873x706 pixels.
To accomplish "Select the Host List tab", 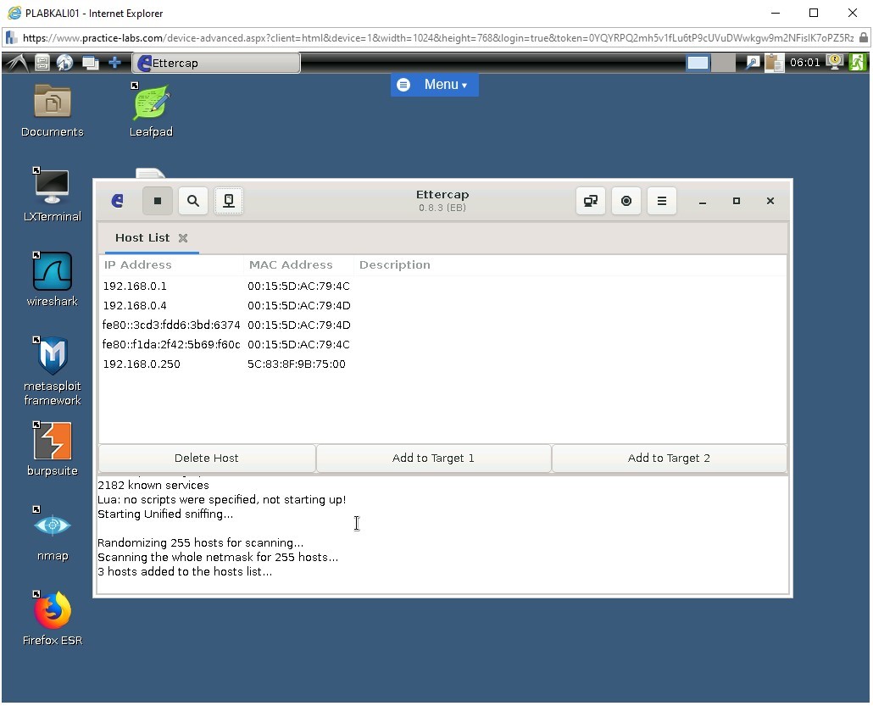I will point(142,238).
